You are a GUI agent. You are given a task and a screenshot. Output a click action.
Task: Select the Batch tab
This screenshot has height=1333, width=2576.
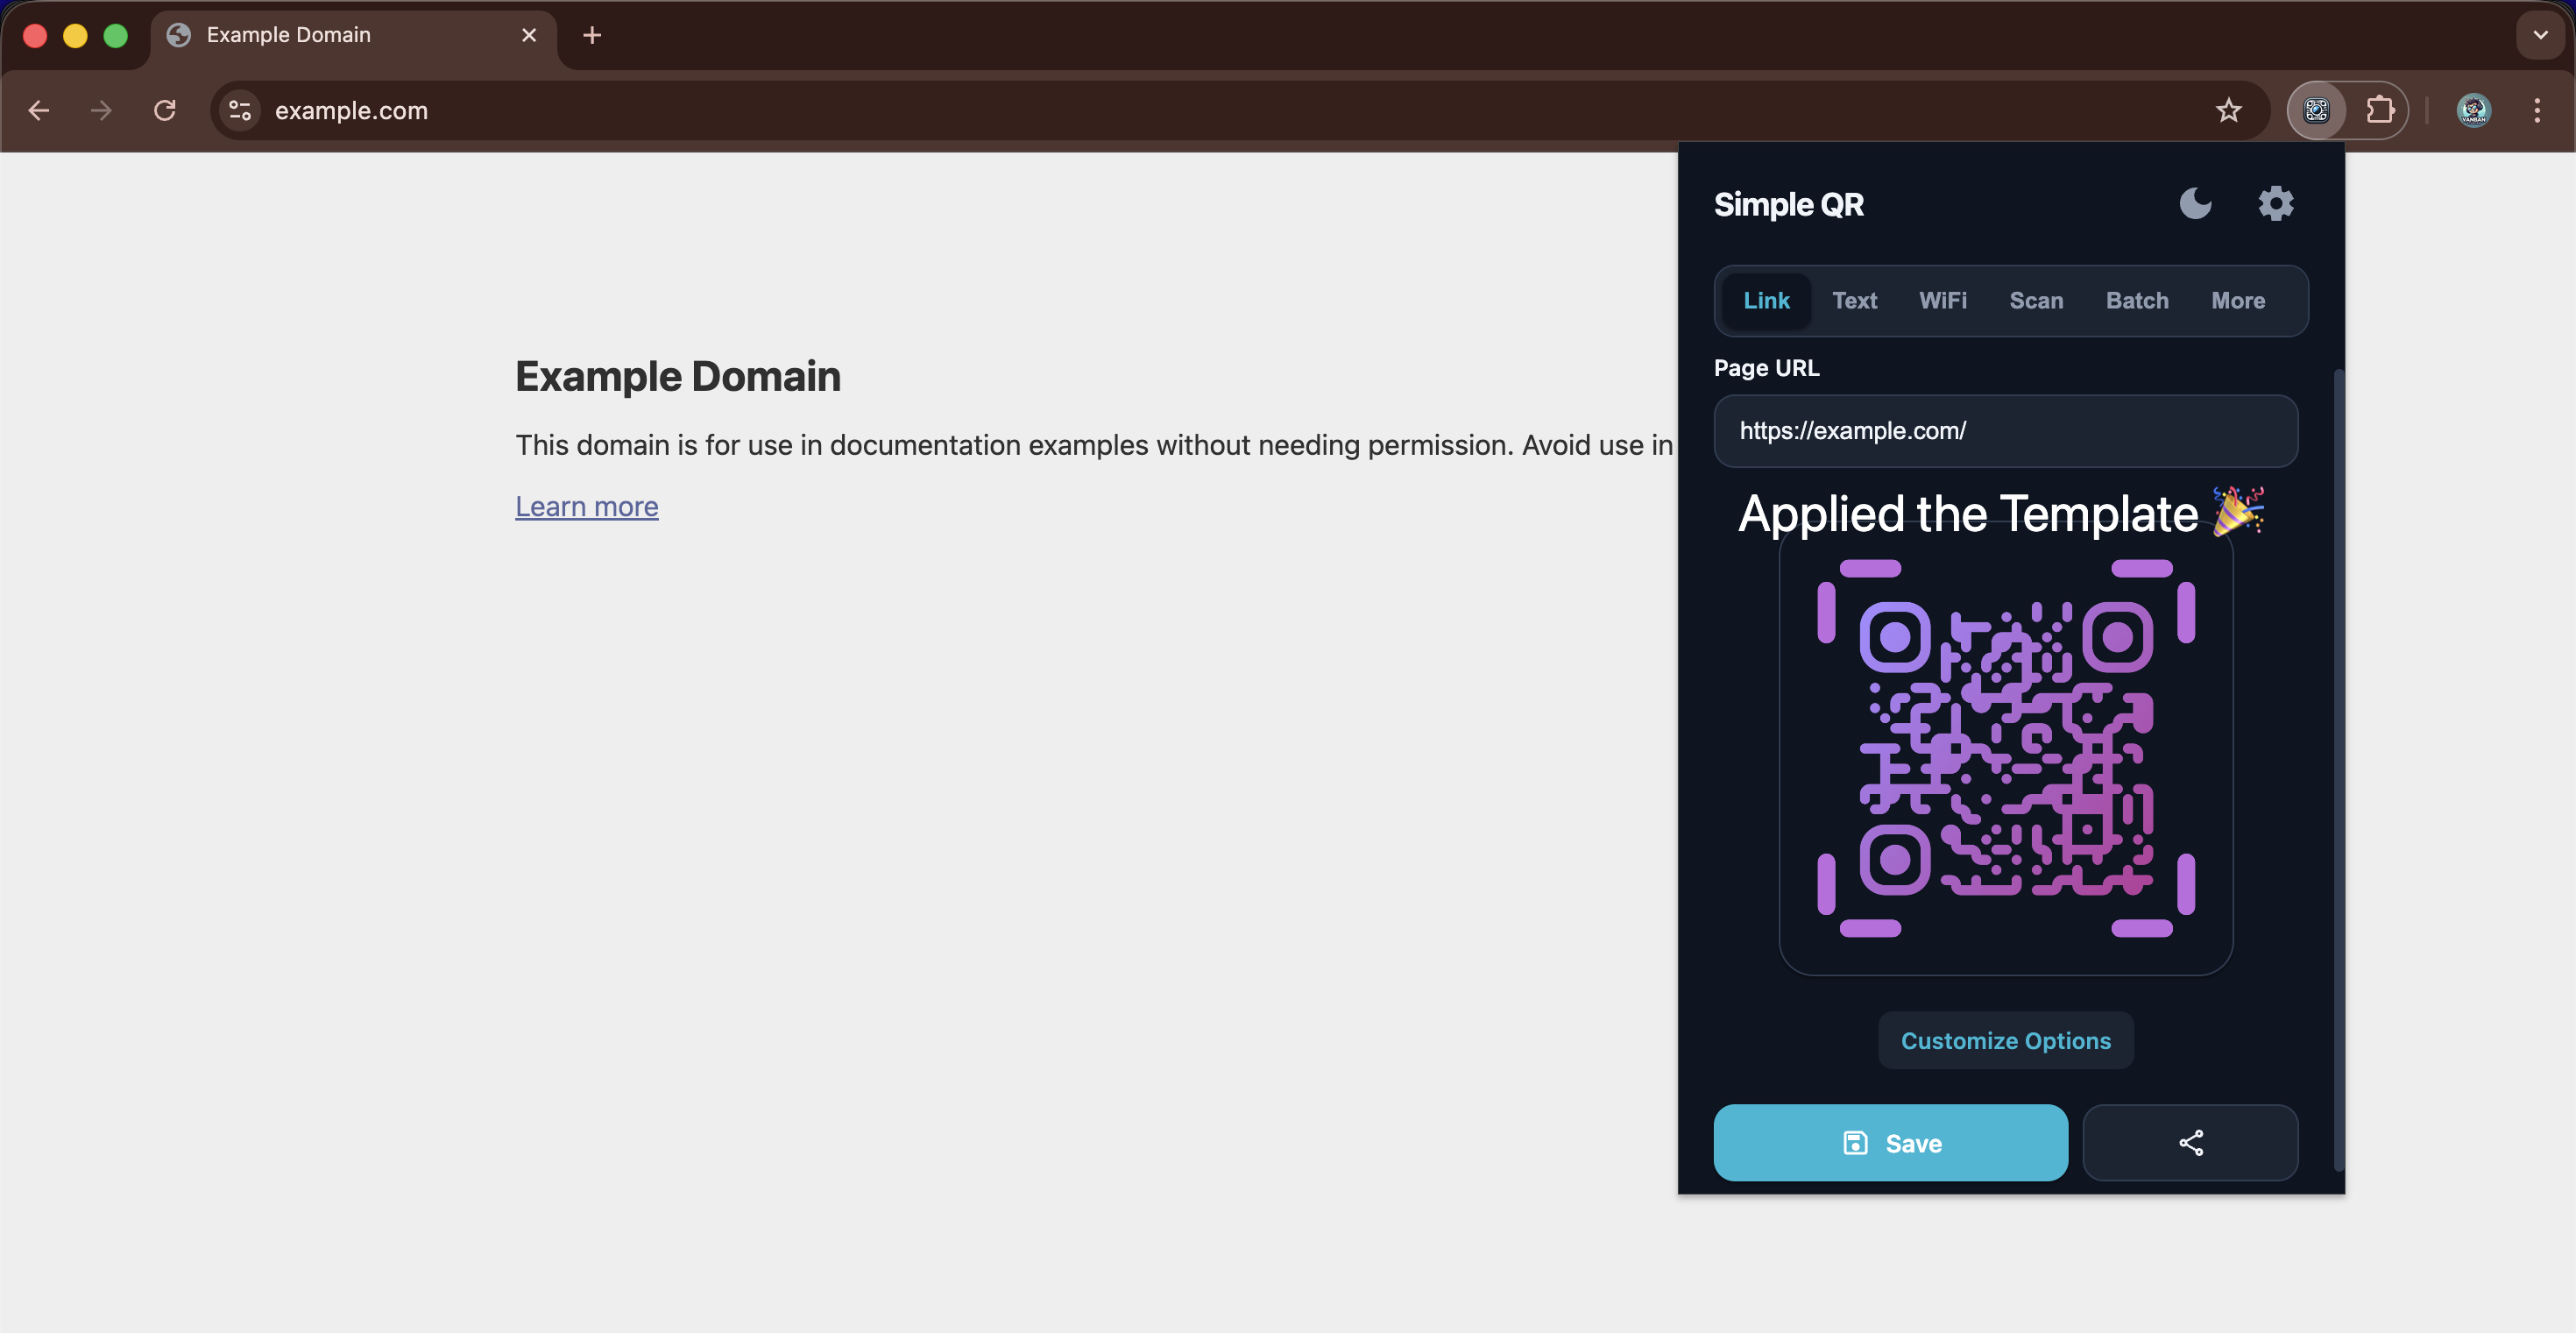2137,301
